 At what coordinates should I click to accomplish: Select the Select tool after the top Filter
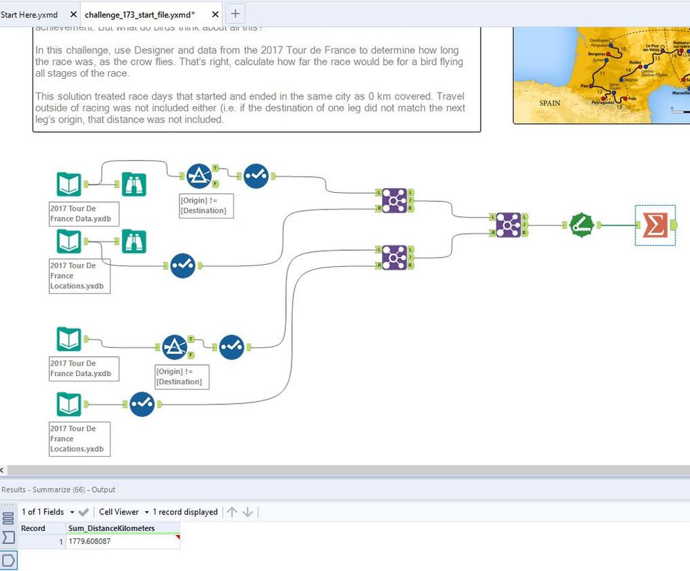pyautogui.click(x=256, y=176)
